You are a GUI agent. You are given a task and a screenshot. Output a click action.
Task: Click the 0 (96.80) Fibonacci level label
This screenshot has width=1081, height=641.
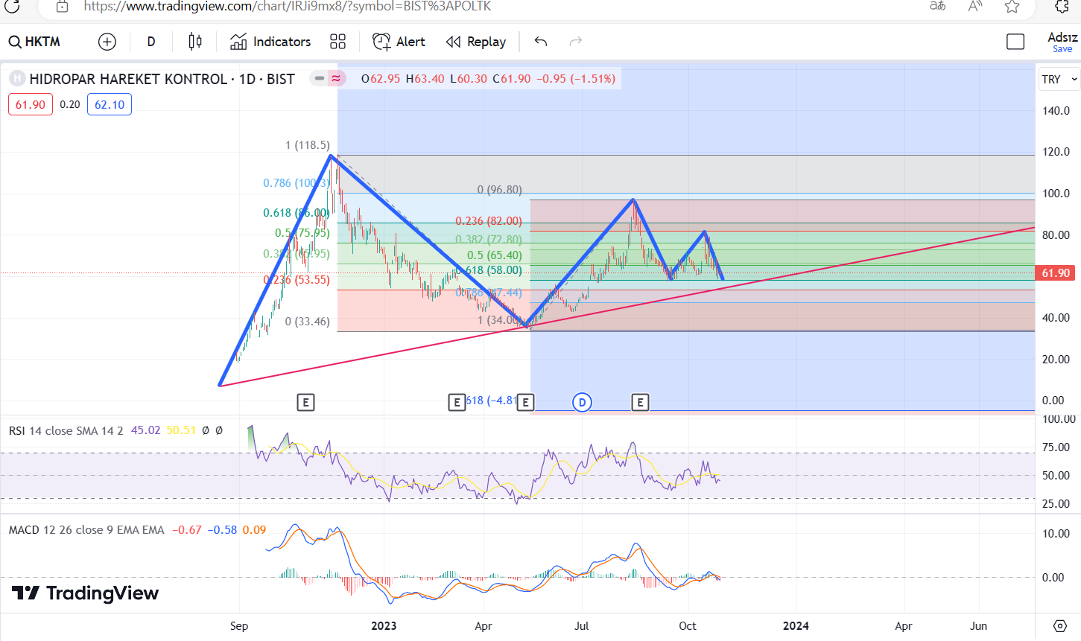point(500,190)
